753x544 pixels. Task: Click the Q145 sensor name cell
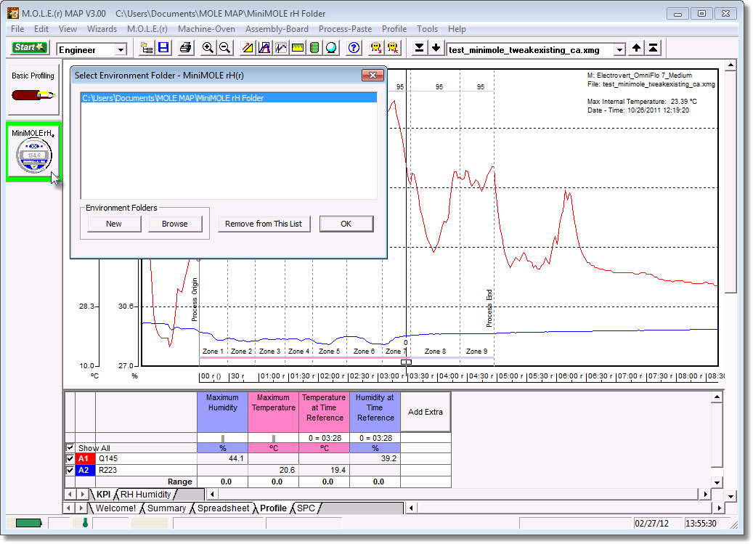[x=146, y=458]
